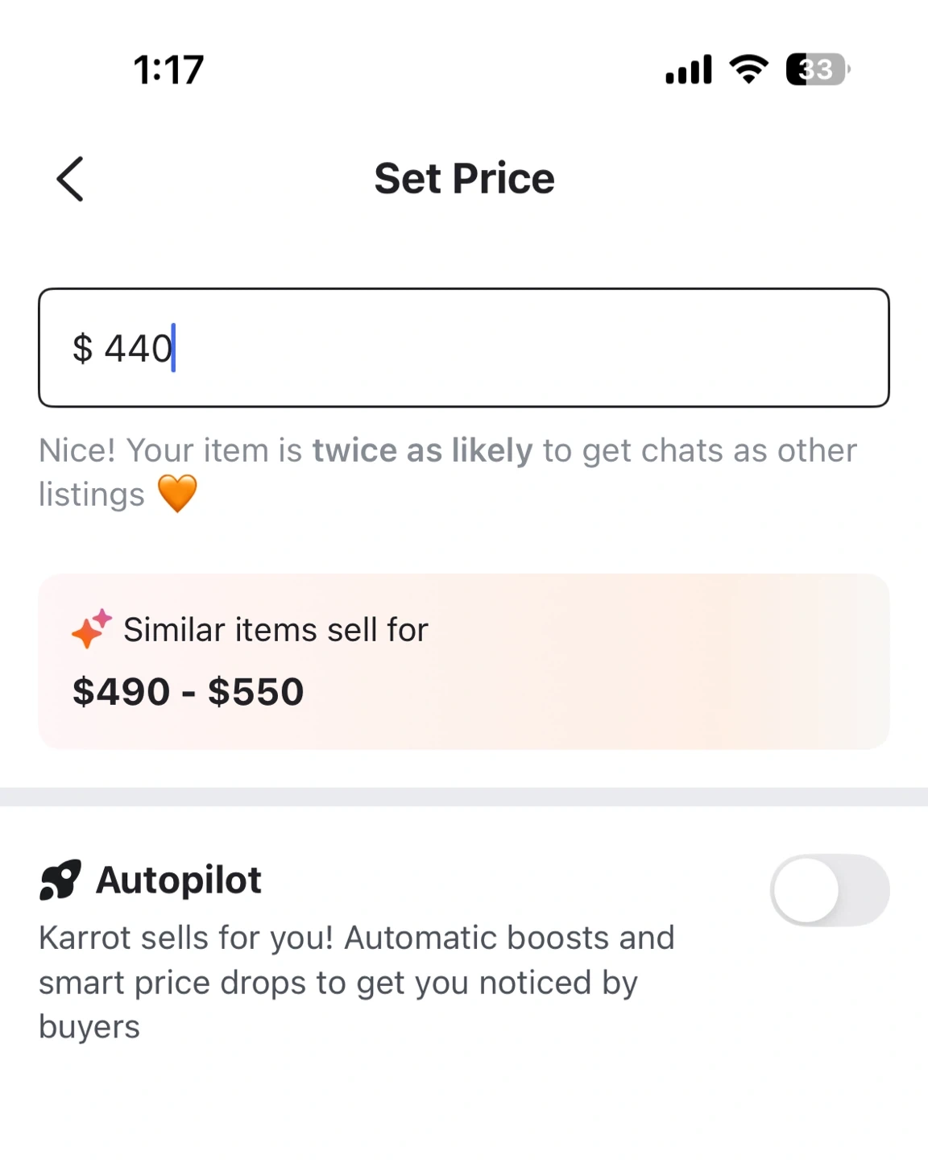Enable the Autopilot toggle switch

point(830,890)
